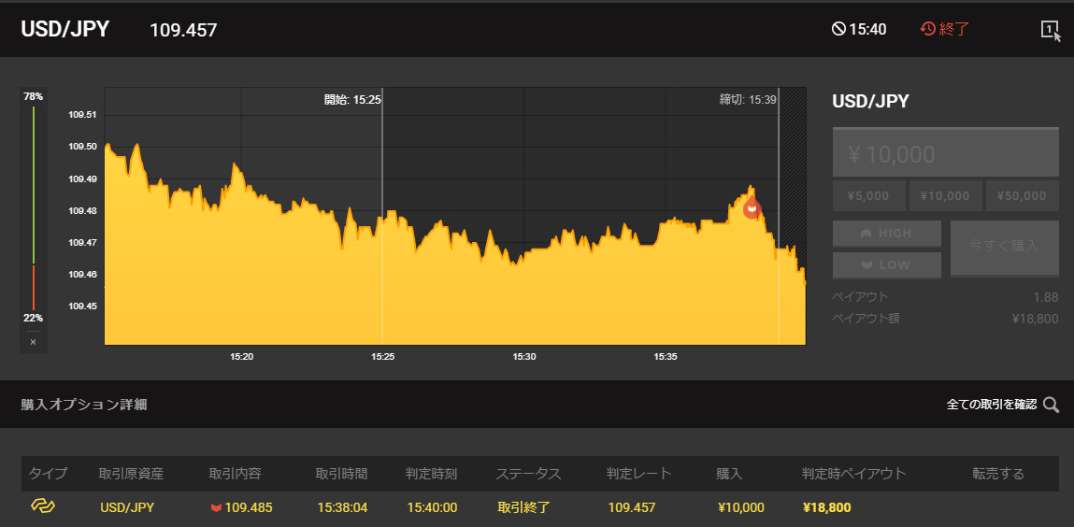Open the 全ての取引を確認 link
The image size is (1074, 527).
991,405
